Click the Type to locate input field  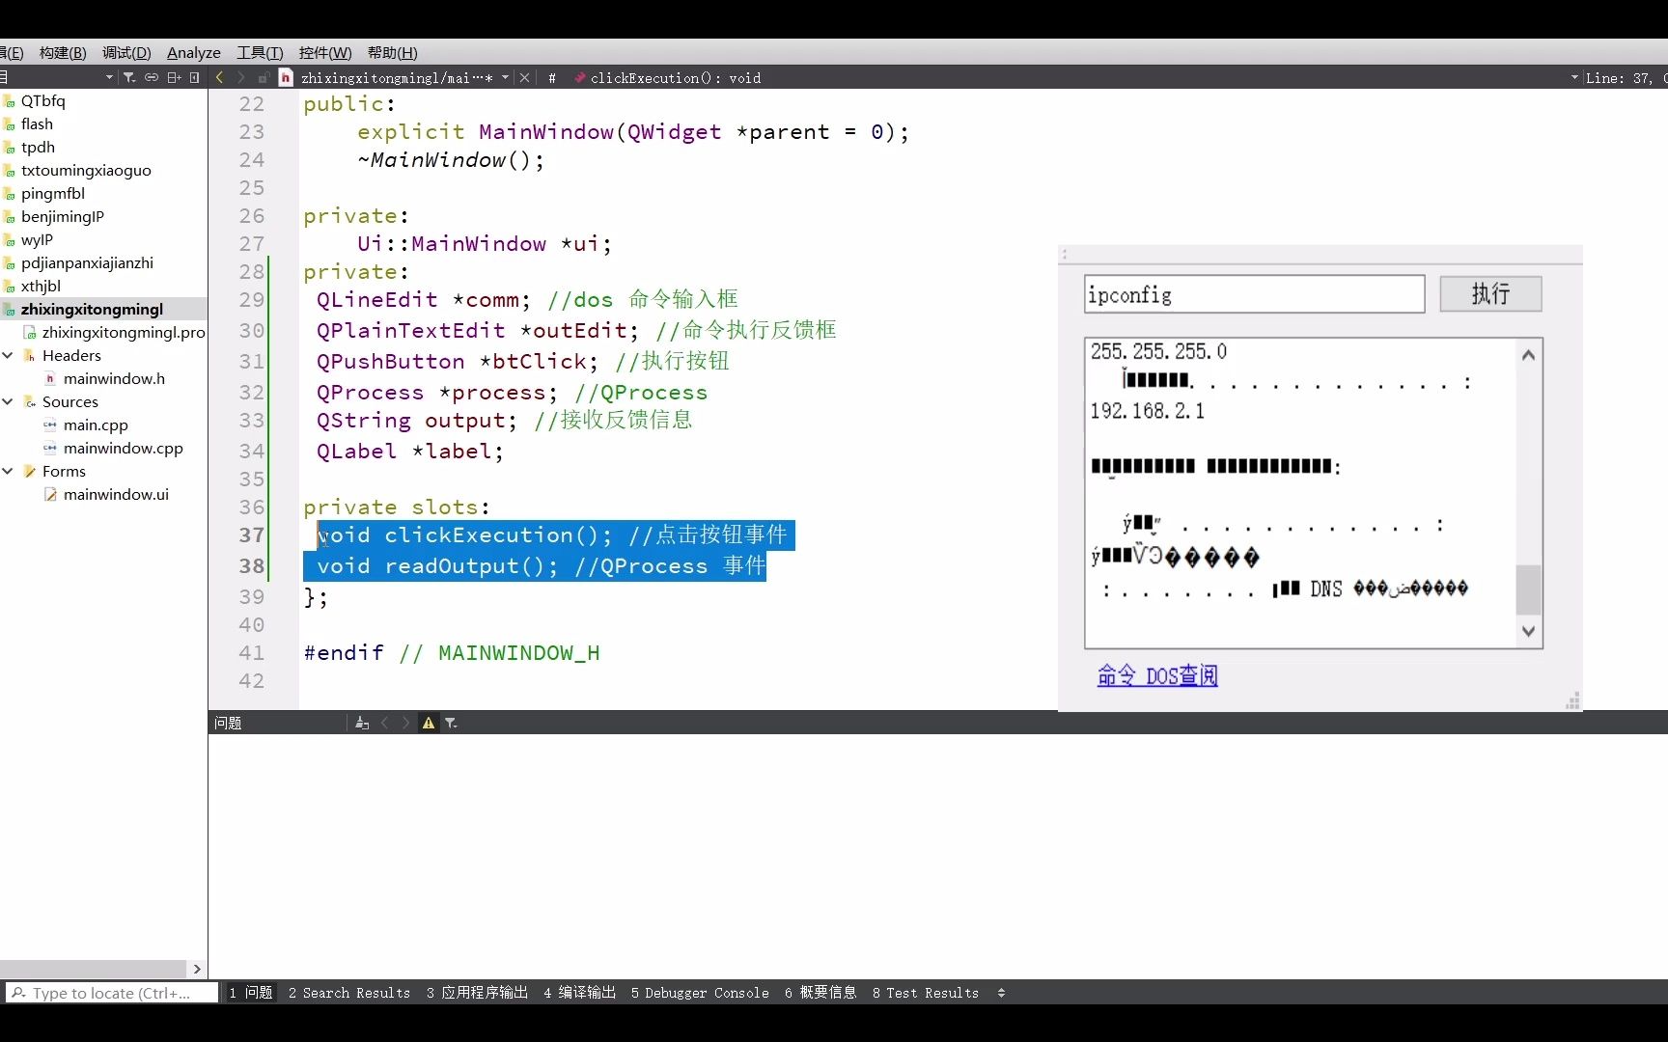click(111, 992)
